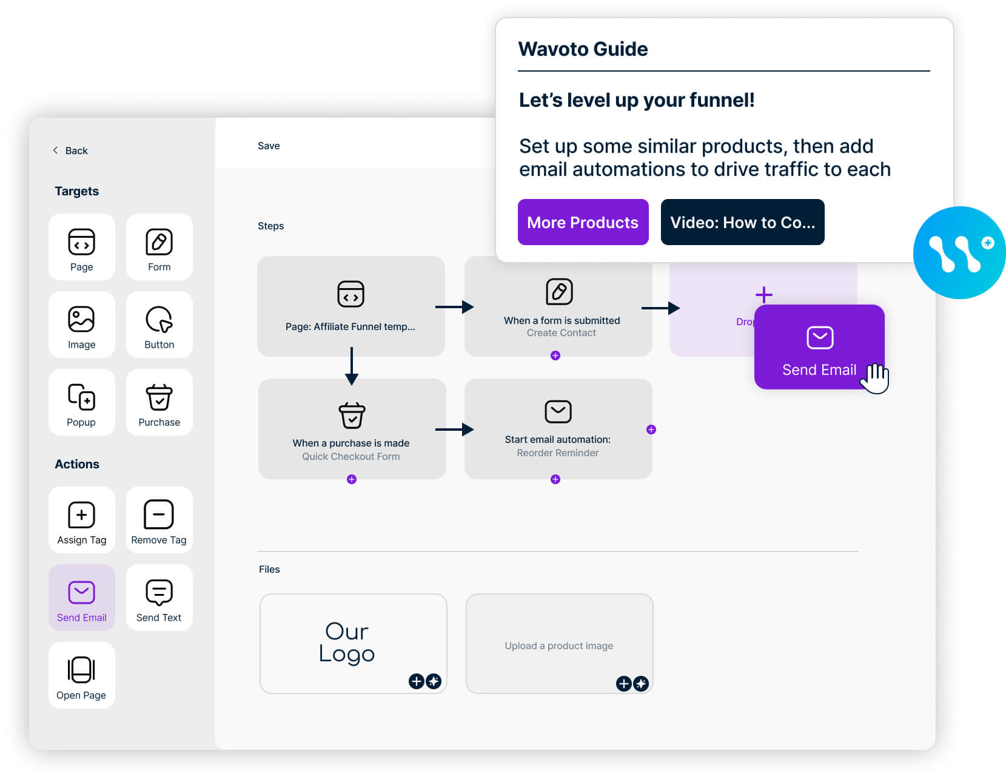Click the Remove Tag action

tap(159, 520)
